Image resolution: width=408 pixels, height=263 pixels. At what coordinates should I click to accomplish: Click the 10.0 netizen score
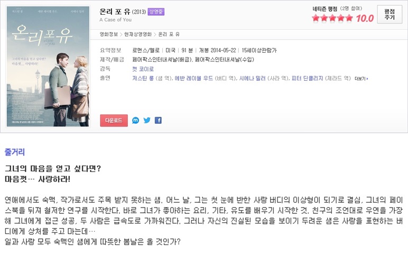coord(365,18)
